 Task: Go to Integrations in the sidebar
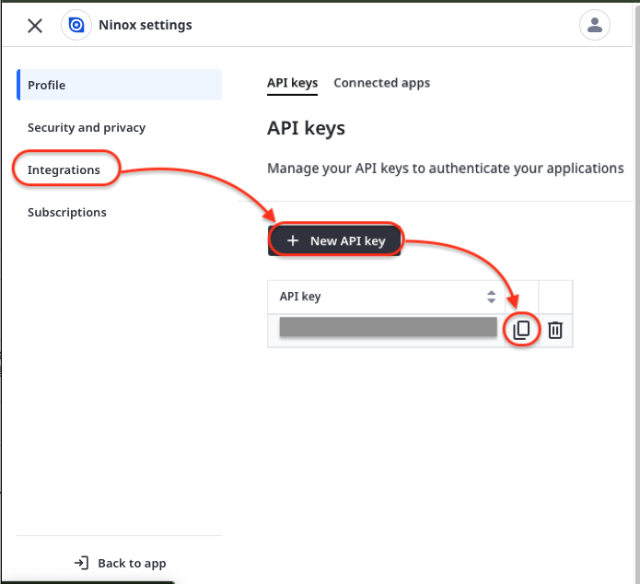click(64, 169)
